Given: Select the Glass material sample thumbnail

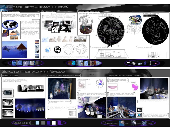Looking at the screenshot, I should 144,123.
